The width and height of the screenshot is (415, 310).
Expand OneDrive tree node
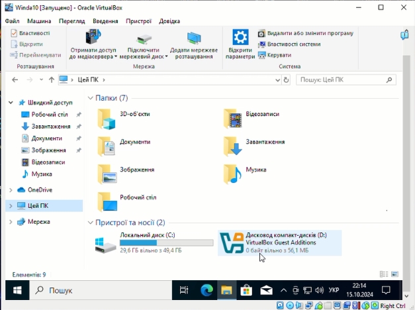[x=11, y=190]
